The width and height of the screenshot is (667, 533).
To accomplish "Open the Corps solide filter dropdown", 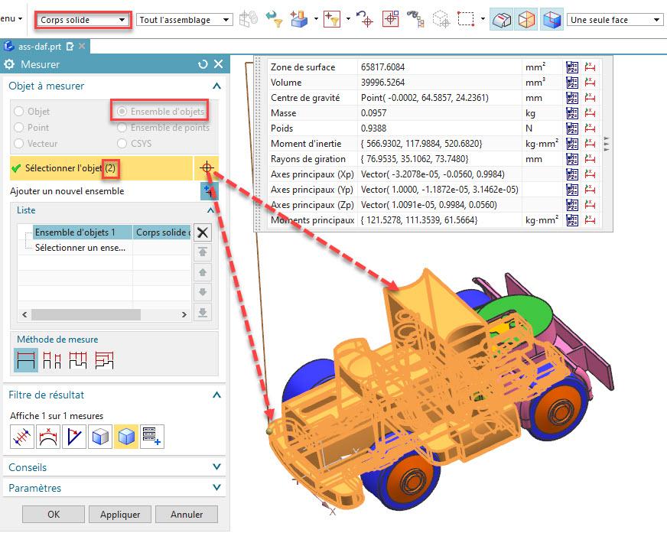I will [x=83, y=20].
